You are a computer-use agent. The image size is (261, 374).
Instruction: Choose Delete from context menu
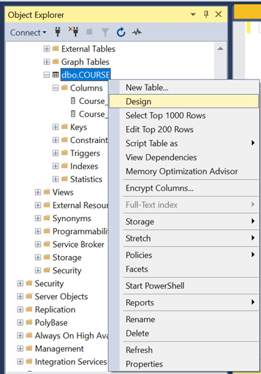(x=184, y=334)
